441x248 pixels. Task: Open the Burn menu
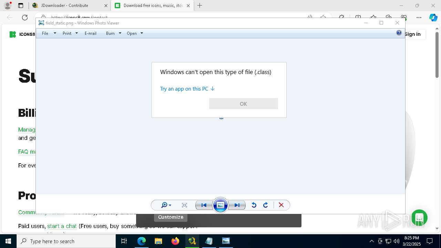(x=110, y=33)
